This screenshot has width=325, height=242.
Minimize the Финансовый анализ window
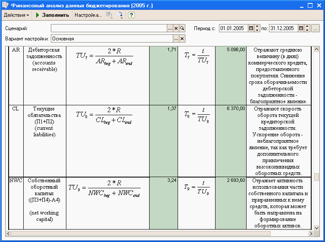click(302, 6)
